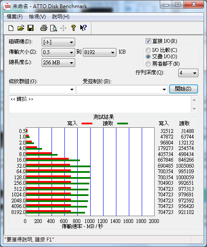207x247 pixels.
Task: Toggle the 直接 I/O(R) checkbox
Action: tap(148, 41)
